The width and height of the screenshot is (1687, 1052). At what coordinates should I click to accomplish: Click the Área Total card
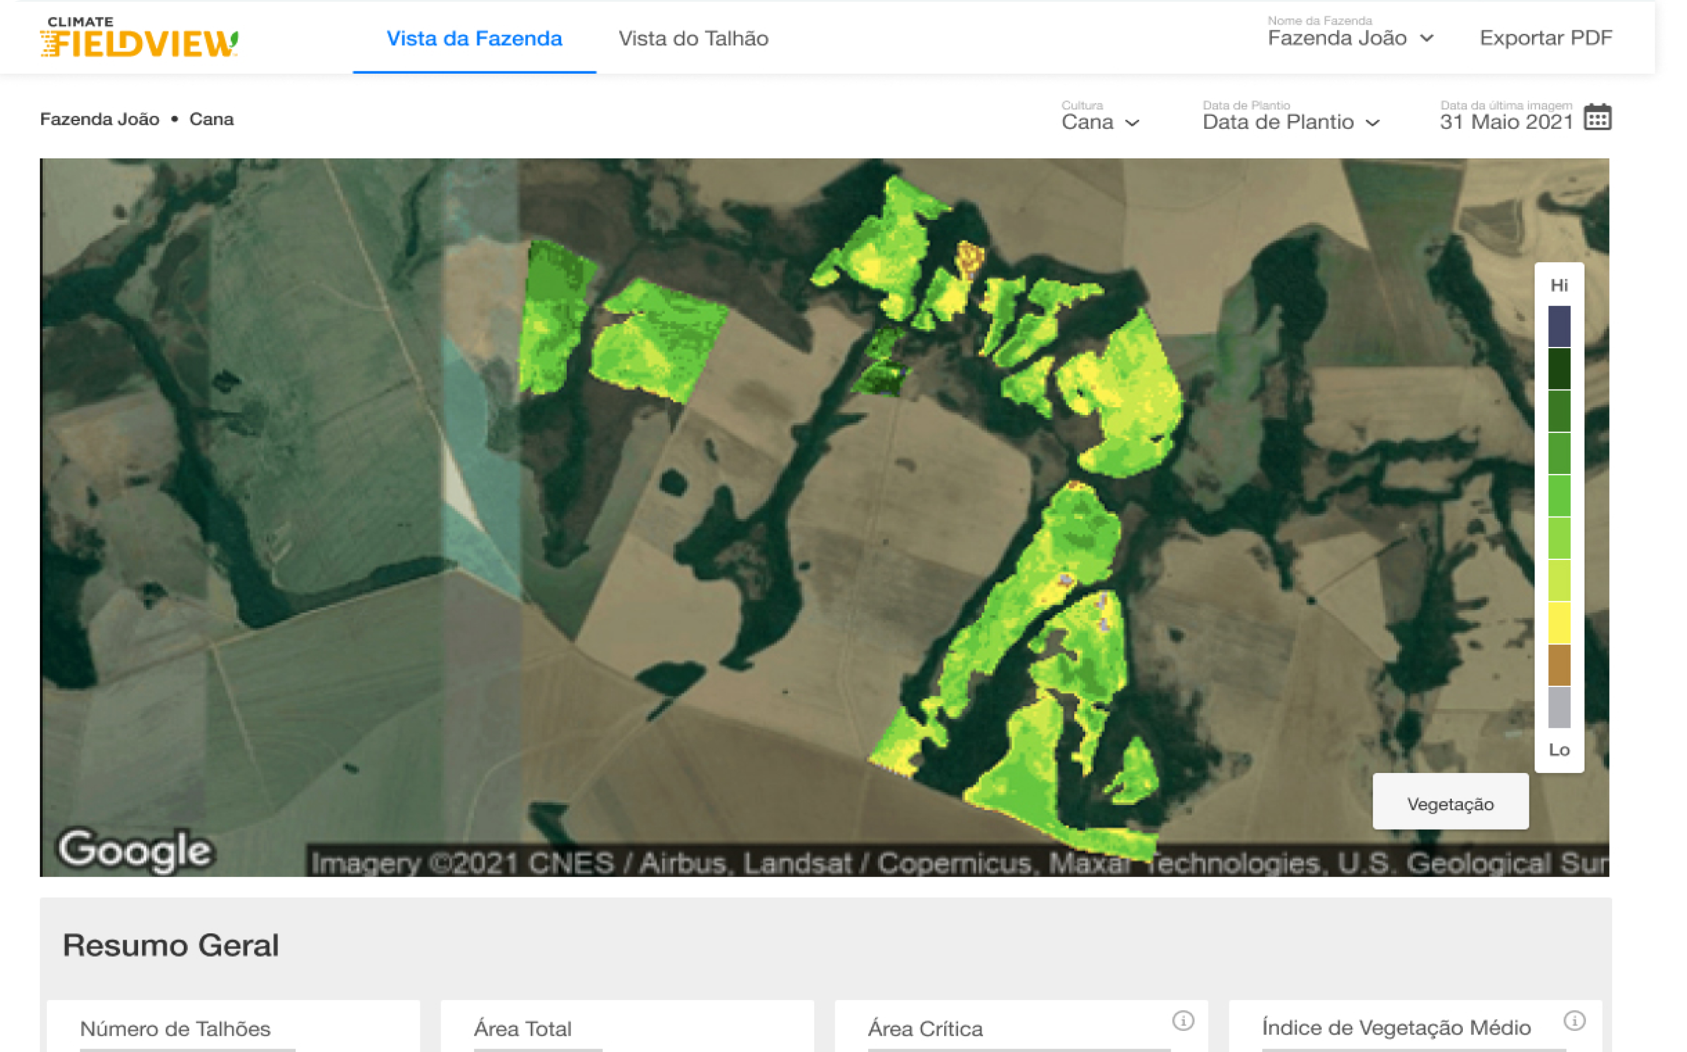tap(627, 1026)
